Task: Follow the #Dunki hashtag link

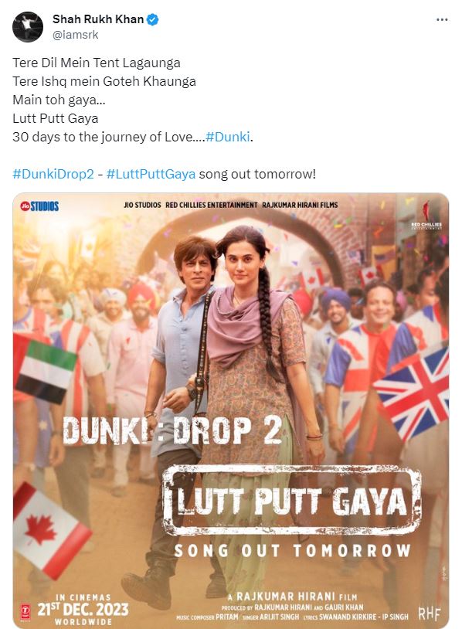Action: pyautogui.click(x=227, y=137)
